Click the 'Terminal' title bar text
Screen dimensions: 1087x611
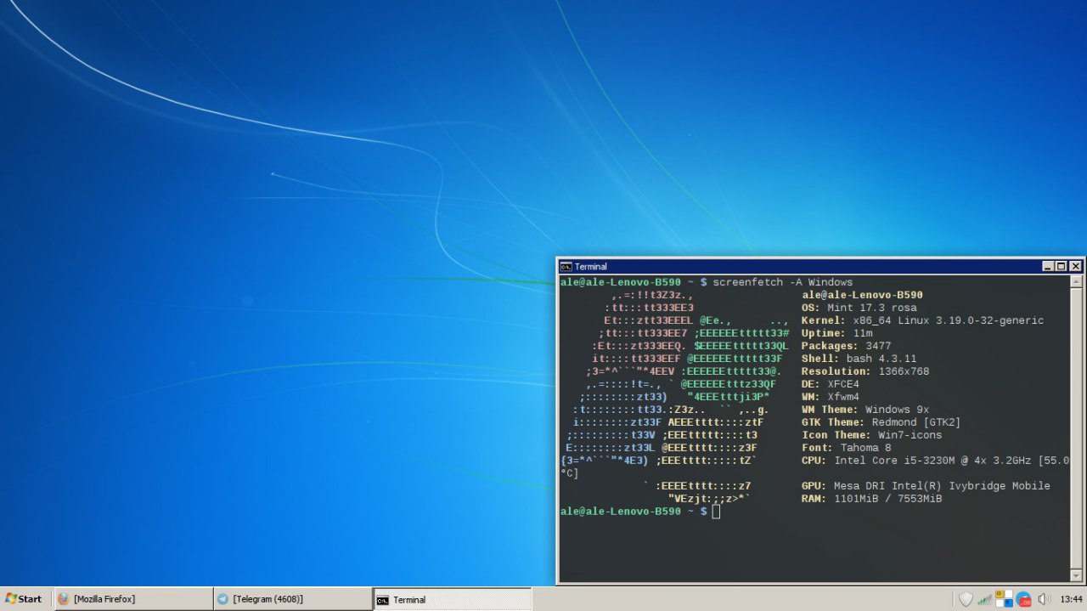[590, 267]
